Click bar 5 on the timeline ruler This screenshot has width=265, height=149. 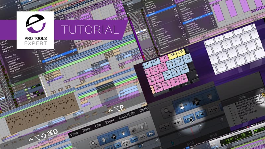click(x=180, y=134)
